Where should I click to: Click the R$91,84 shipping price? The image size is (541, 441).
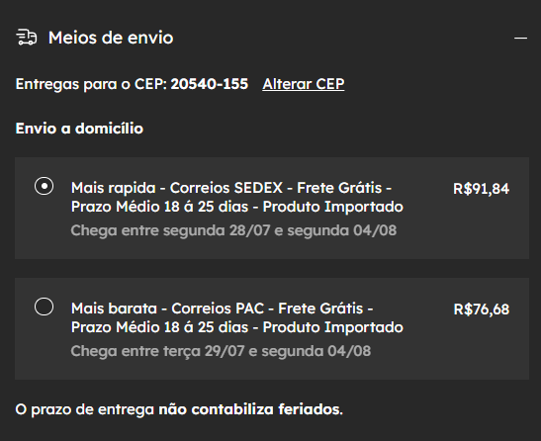pyautogui.click(x=481, y=189)
